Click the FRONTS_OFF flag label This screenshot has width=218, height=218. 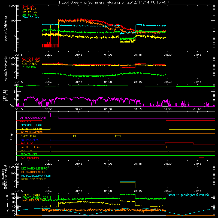pyautogui.click(x=29, y=155)
